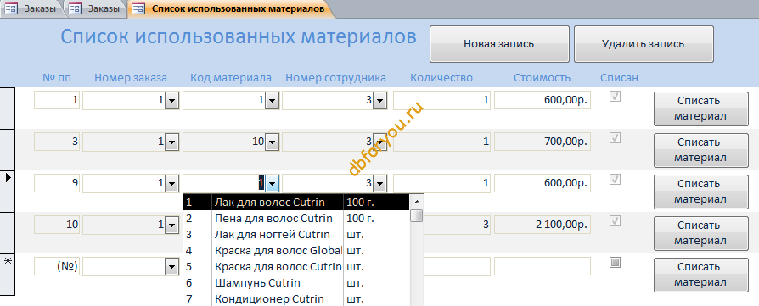Open Номер заказа dropdown for record 3
759x306 pixels.
tap(171, 142)
